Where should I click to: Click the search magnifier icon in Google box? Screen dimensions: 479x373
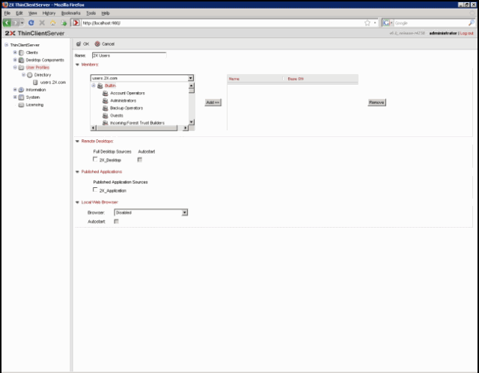472,23
